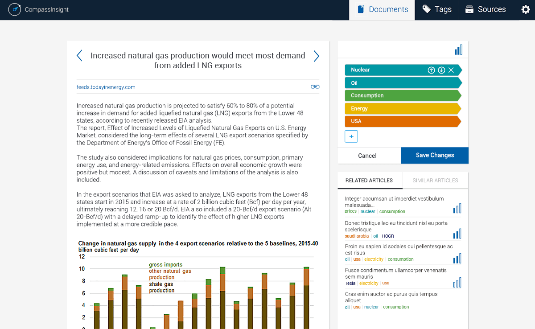Add a new tag with plus button
The image size is (535, 329).
coord(351,136)
